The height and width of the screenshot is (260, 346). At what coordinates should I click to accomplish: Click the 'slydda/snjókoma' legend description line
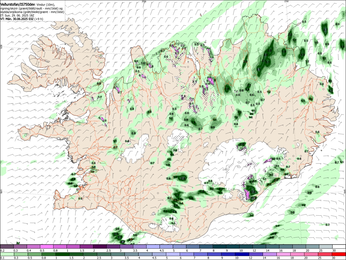click(32, 12)
